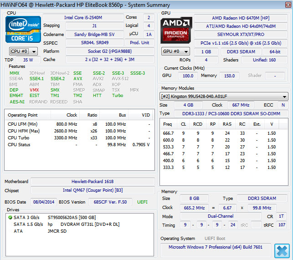Screen dimensions: 293x260
Task: Click the BIOS date 08/04/2014 field
Action: pyautogui.click(x=44, y=202)
